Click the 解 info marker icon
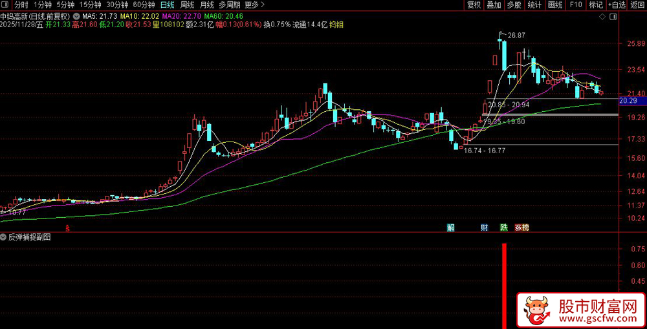Viewport: 647px width, 329px height. (x=450, y=228)
